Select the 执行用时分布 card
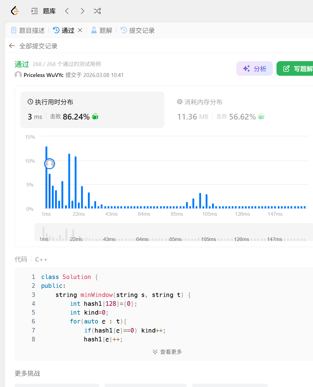Viewport: 313px width, 387px height. pyautogui.click(x=92, y=110)
